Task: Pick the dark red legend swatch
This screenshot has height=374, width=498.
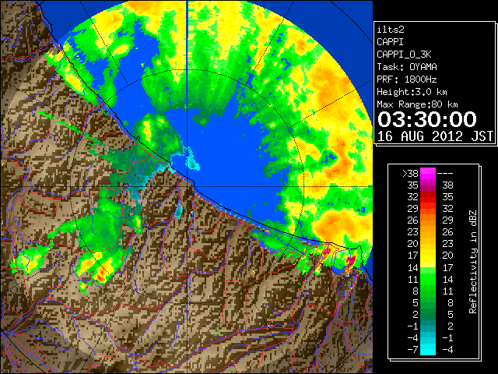Action: (428, 194)
